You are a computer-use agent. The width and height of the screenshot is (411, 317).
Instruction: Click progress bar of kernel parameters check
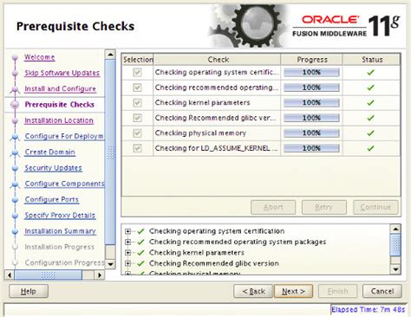pos(311,103)
